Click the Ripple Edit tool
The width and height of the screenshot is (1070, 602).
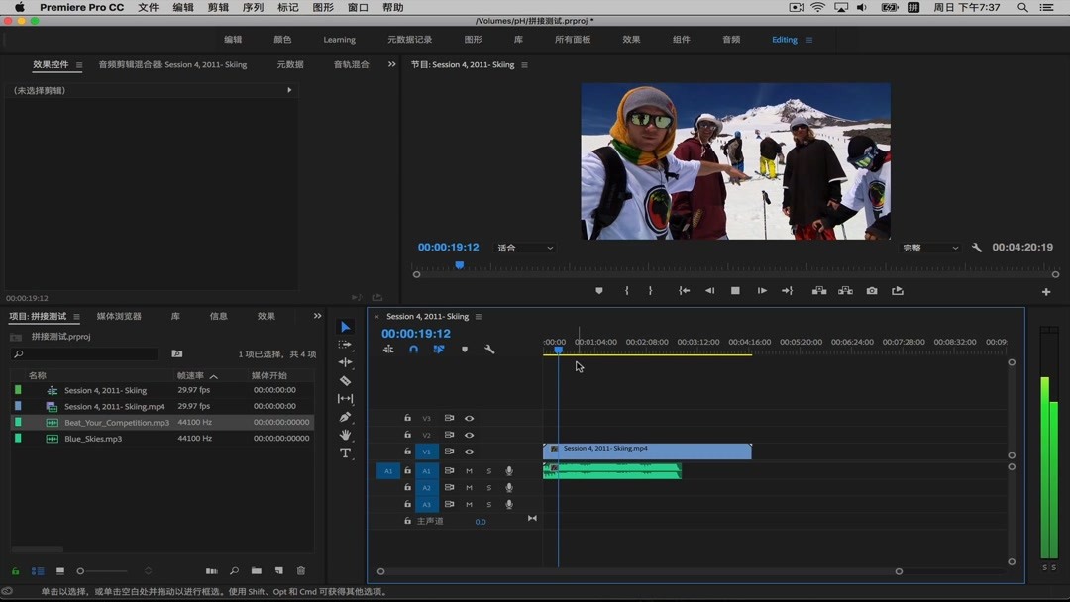[x=345, y=362]
